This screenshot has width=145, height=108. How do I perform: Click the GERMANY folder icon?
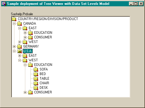(x=20, y=46)
